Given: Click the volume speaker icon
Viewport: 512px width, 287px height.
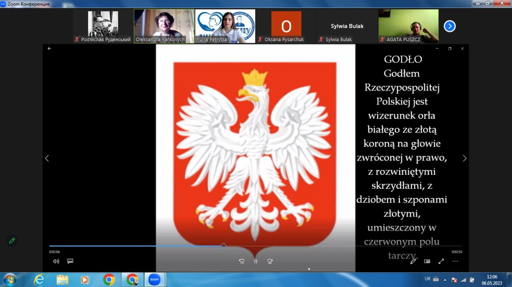Looking at the screenshot, I should coord(56,261).
